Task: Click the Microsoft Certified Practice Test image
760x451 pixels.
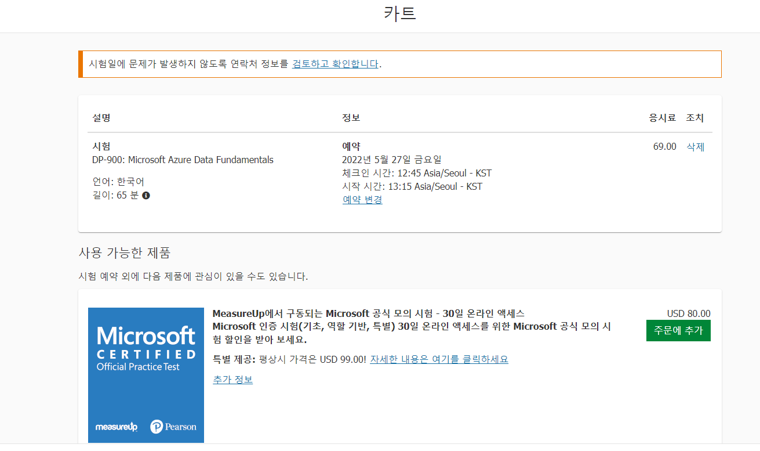Action: 146,375
